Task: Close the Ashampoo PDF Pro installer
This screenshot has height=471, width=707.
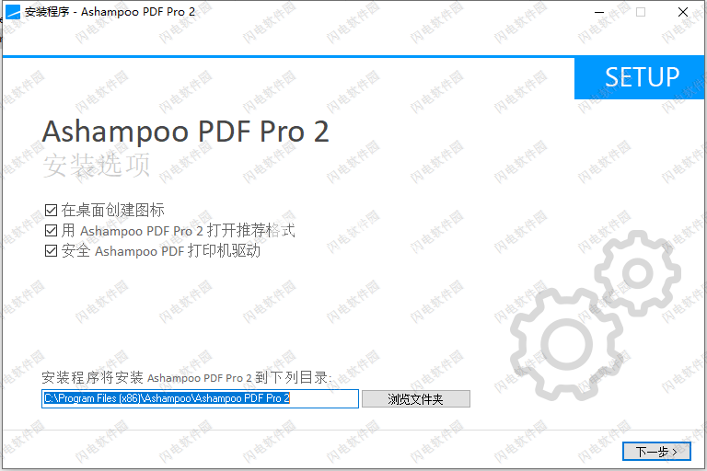Action: coord(683,12)
